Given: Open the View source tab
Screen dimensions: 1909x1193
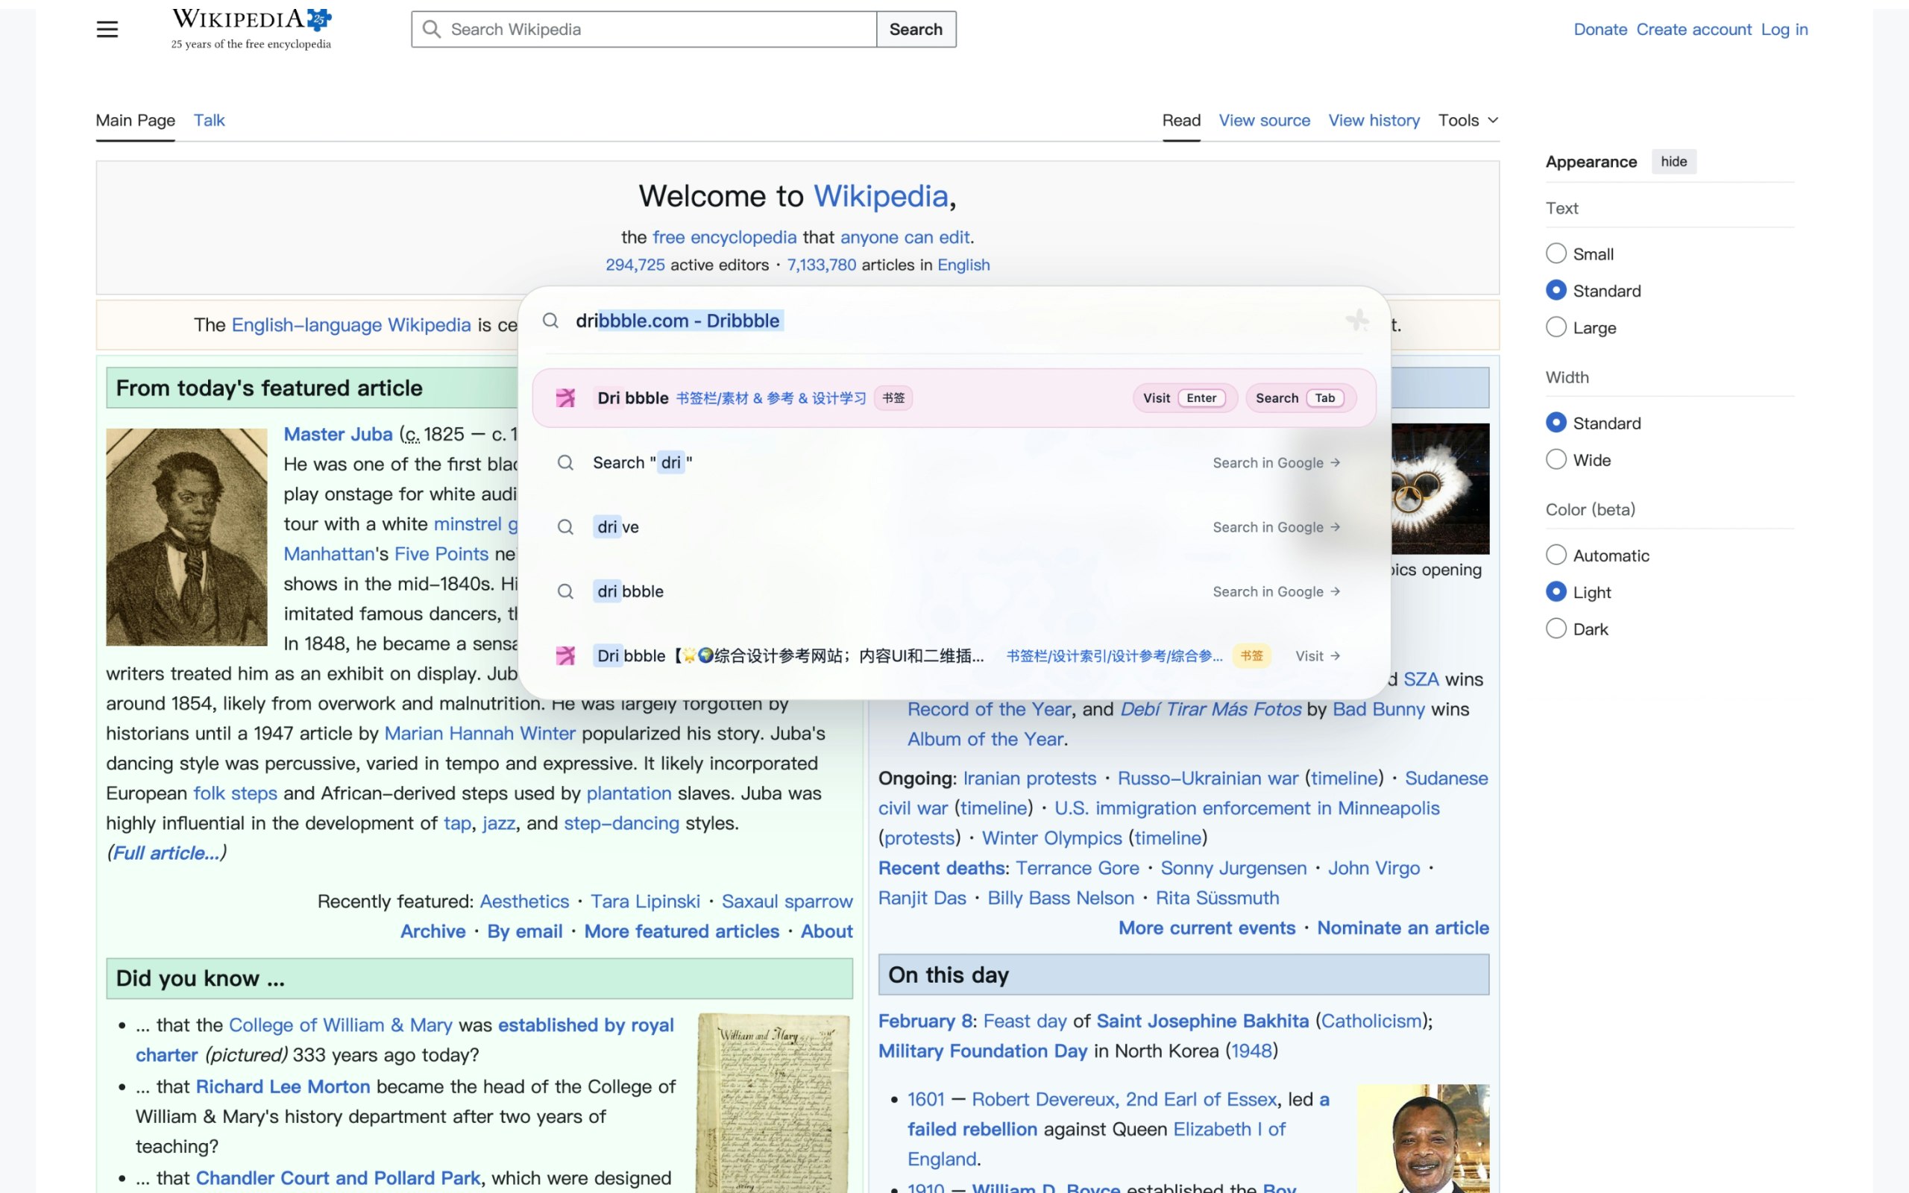Looking at the screenshot, I should click(x=1264, y=121).
